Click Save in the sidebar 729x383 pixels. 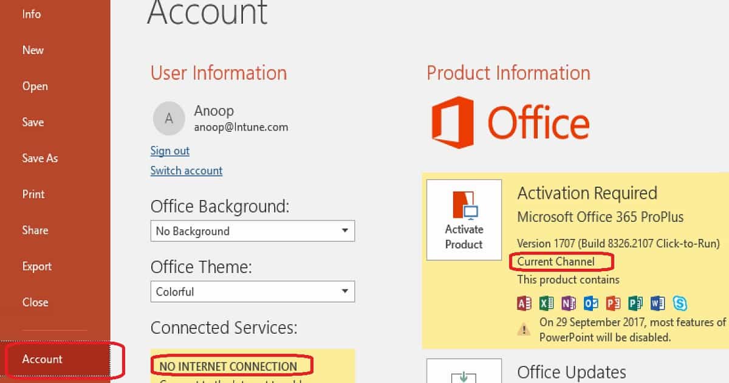(33, 122)
